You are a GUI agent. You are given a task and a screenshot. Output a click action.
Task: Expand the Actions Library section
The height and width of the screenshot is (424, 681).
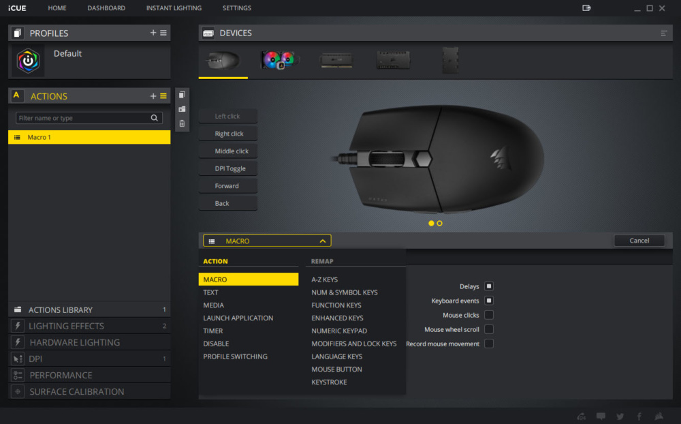[x=89, y=309]
